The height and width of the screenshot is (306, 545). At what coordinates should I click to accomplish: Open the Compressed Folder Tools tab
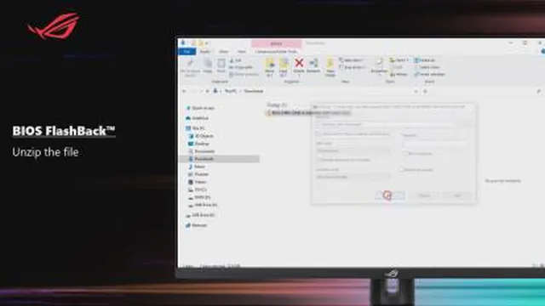click(276, 52)
